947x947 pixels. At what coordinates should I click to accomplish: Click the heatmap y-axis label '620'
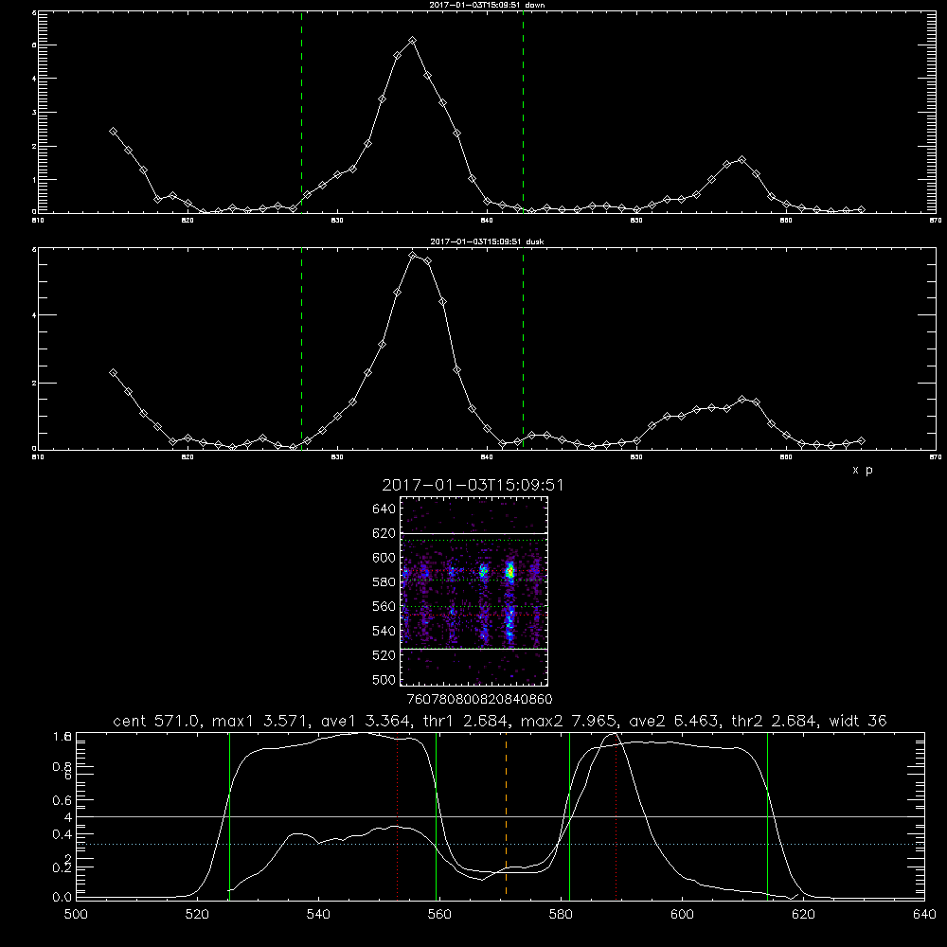pos(384,533)
